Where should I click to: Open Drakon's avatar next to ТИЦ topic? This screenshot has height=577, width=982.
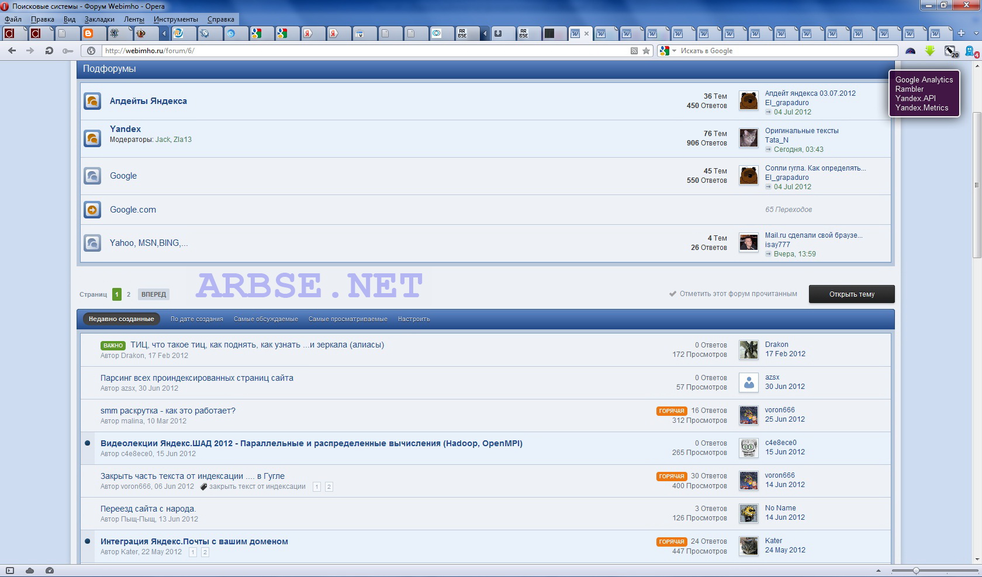point(749,349)
